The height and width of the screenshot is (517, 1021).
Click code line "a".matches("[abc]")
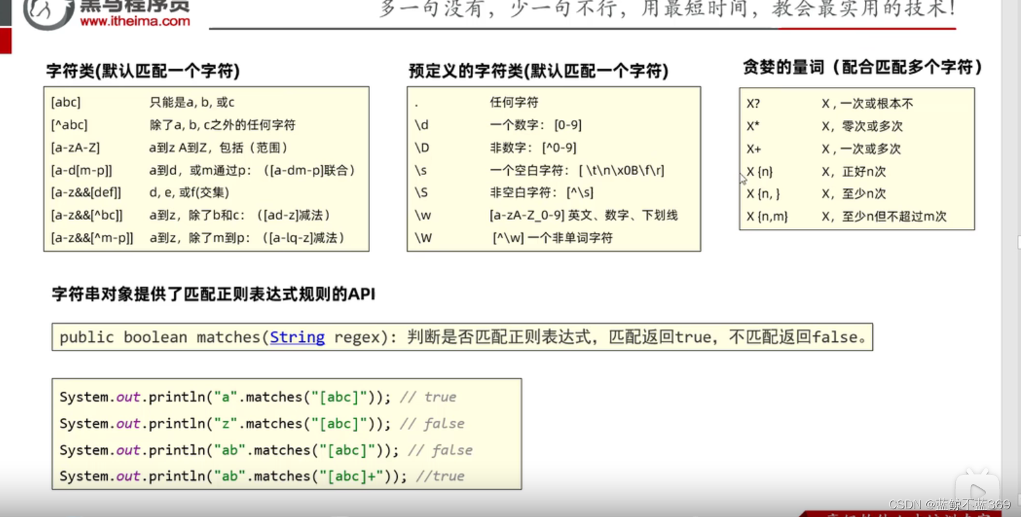pos(258,397)
